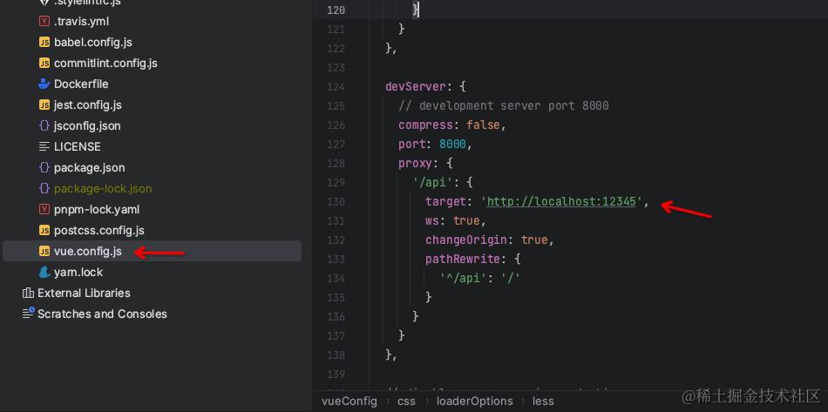
Task: Open the LICENSE file
Action: tap(77, 146)
